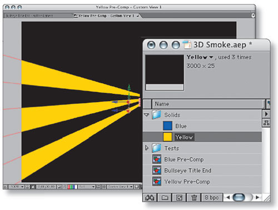
Task: Toggle the 8 bpc color depth
Action: (x=211, y=198)
